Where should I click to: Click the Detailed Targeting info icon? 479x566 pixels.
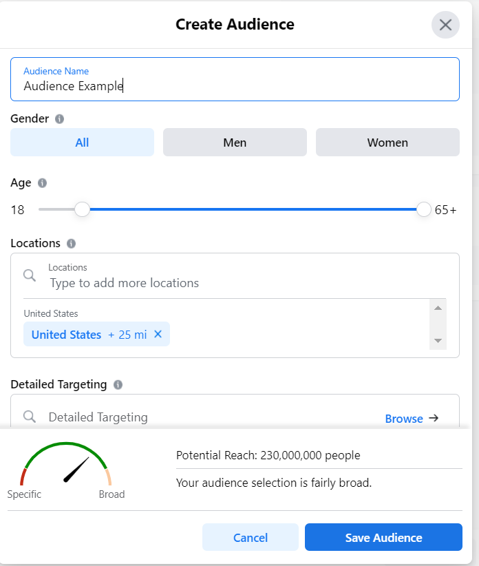point(117,385)
